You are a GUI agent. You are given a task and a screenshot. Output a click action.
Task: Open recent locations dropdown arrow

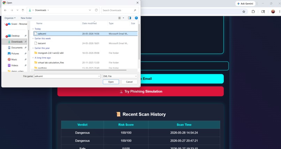[x=17, y=10]
